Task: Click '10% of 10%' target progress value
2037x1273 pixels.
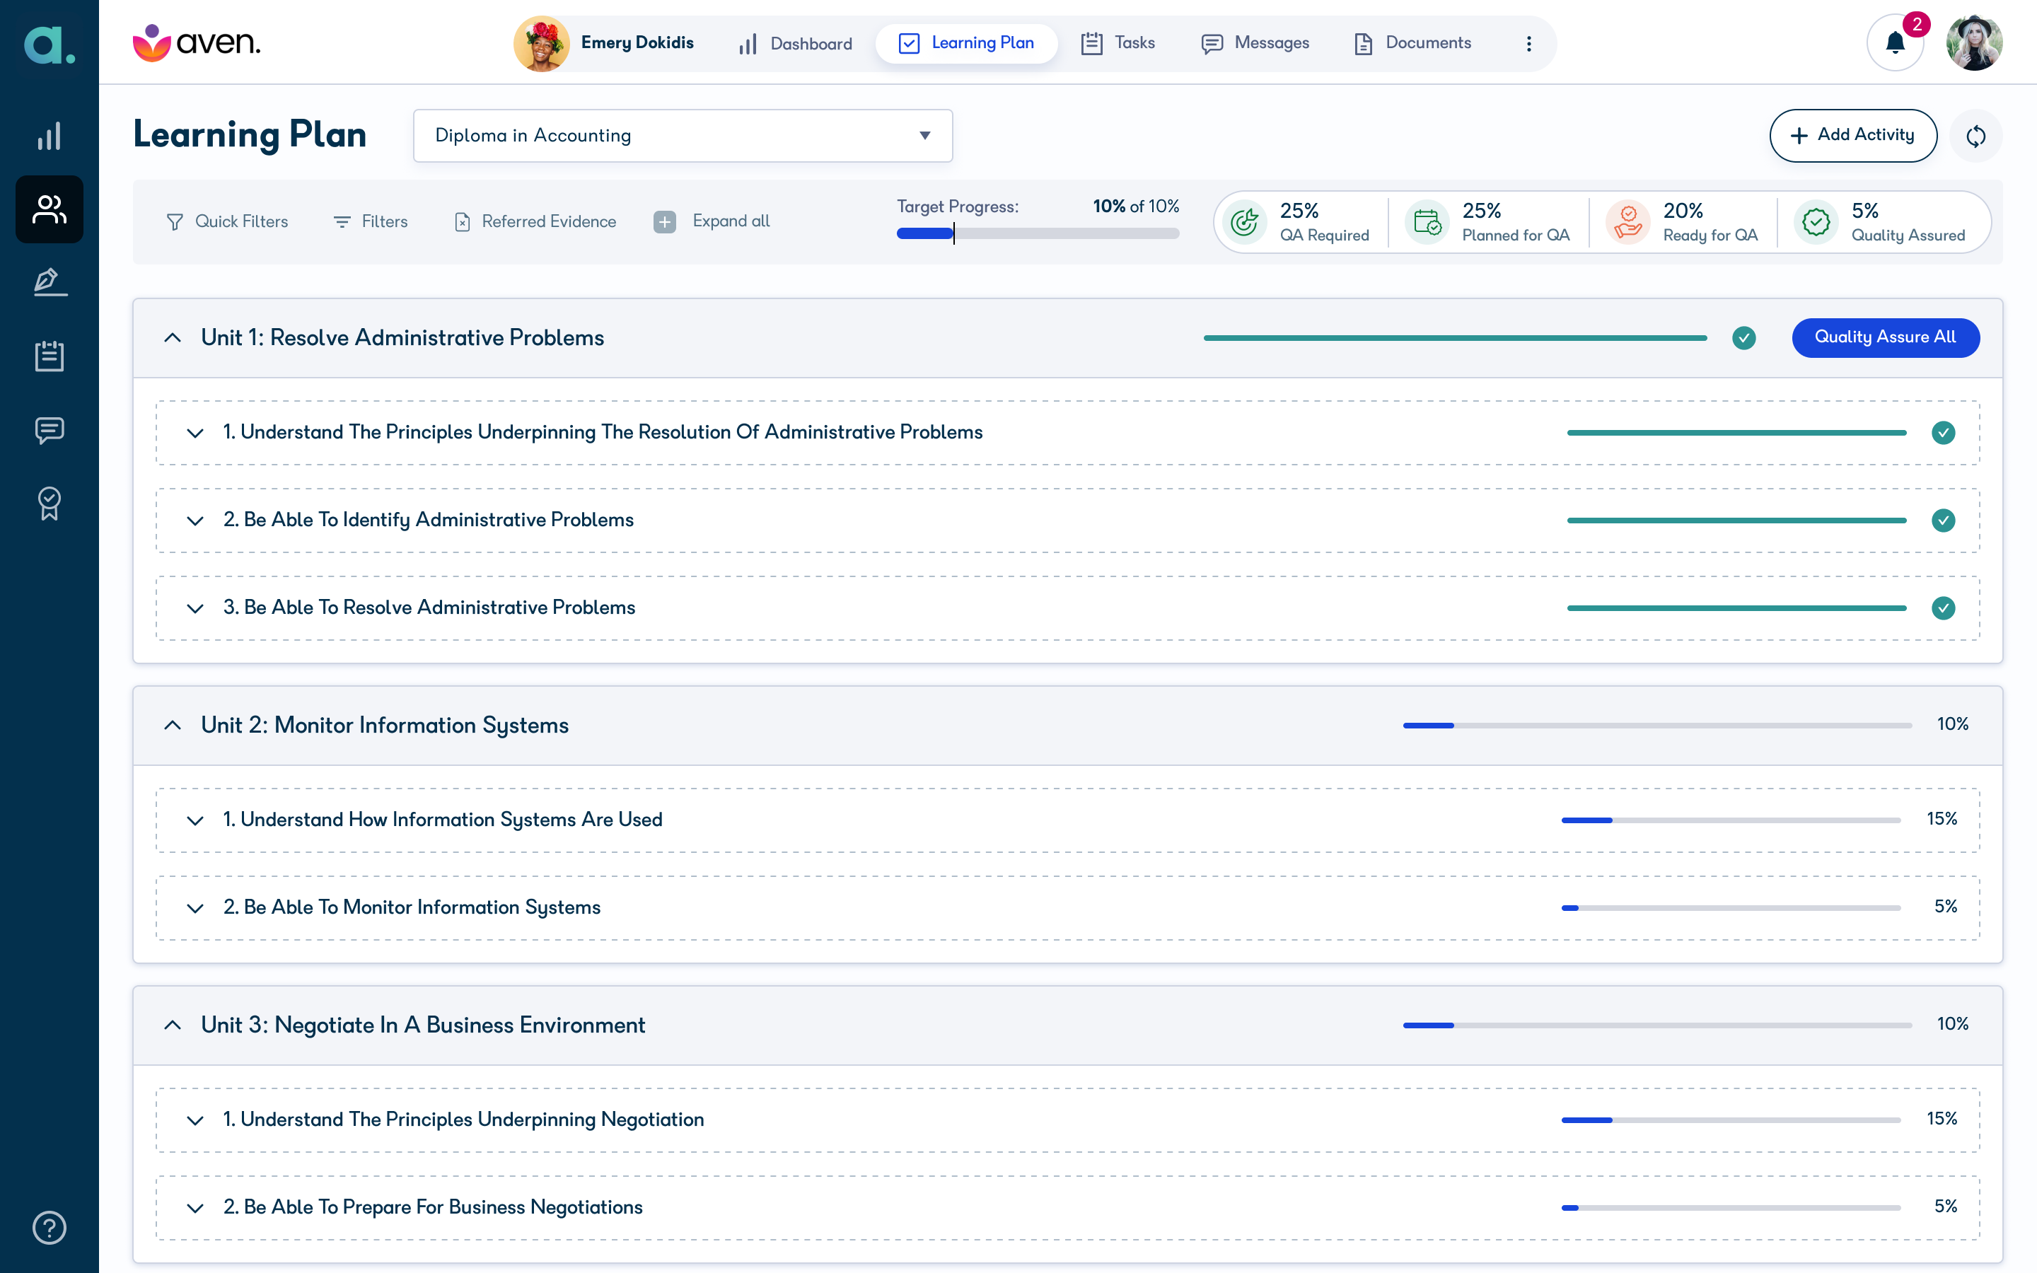Action: pos(1135,207)
